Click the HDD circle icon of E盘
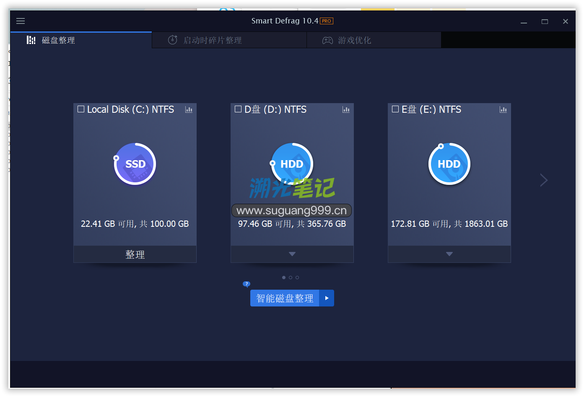 coord(449,164)
